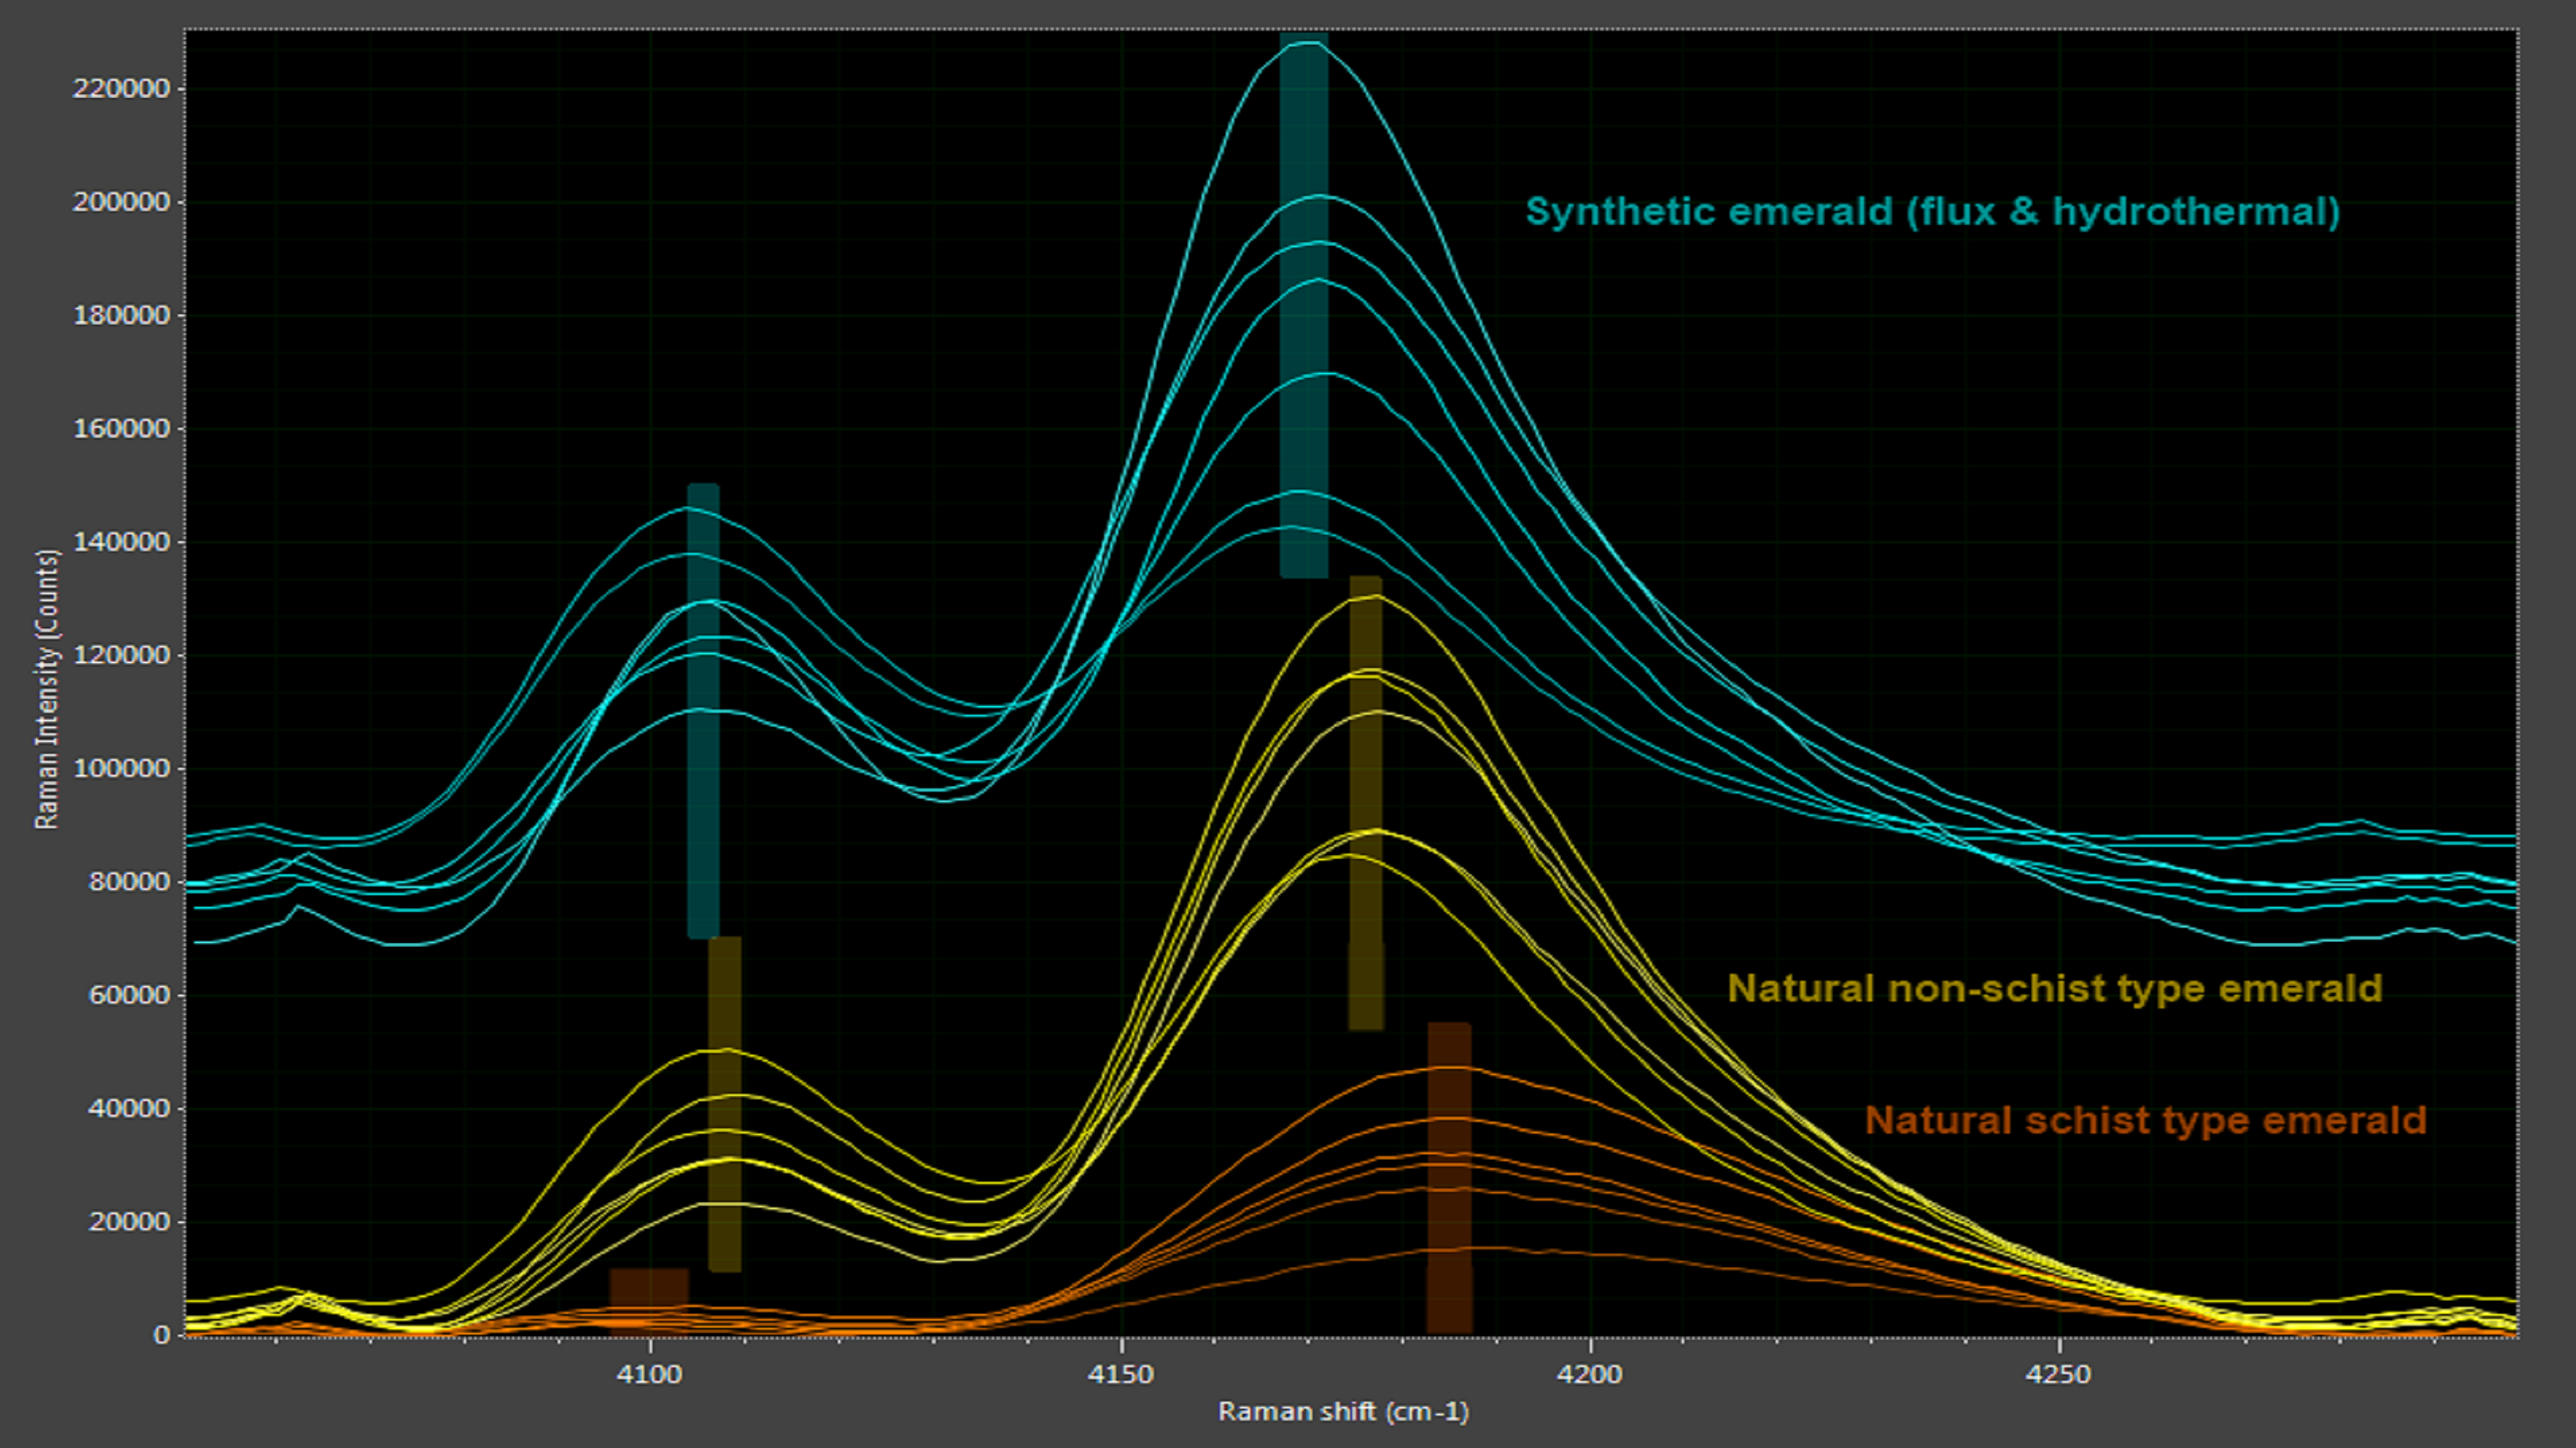Click the highest yellow spectrum peak
Screen dimensions: 2576x1448
pos(1376,597)
